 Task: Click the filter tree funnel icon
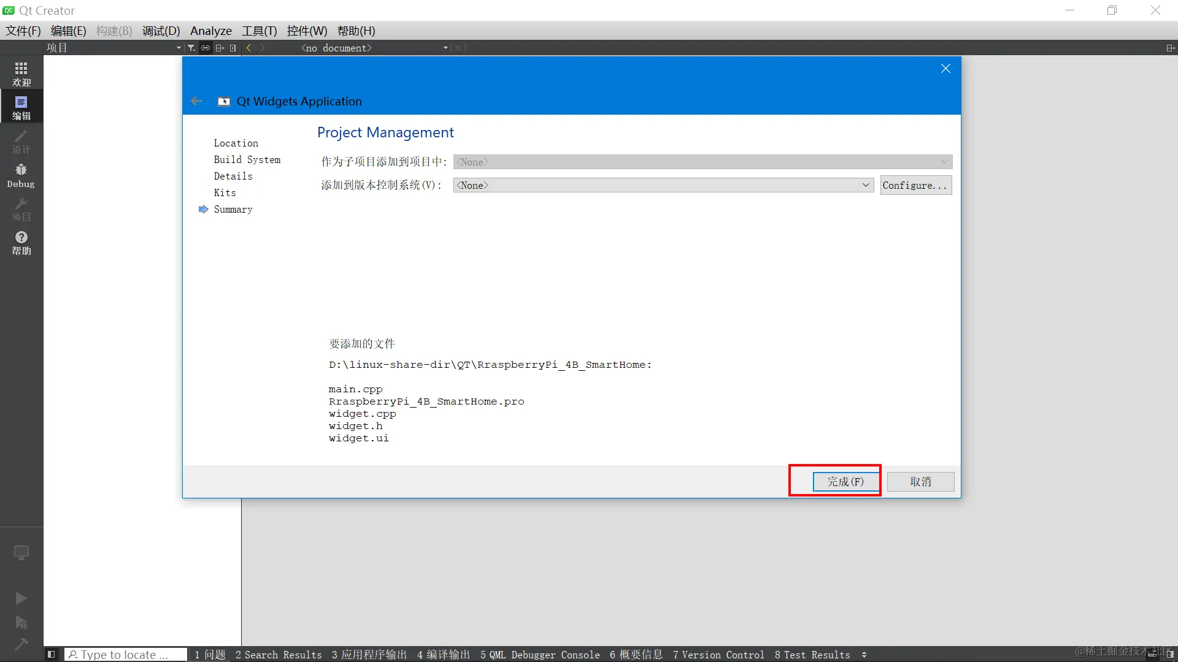(191, 48)
